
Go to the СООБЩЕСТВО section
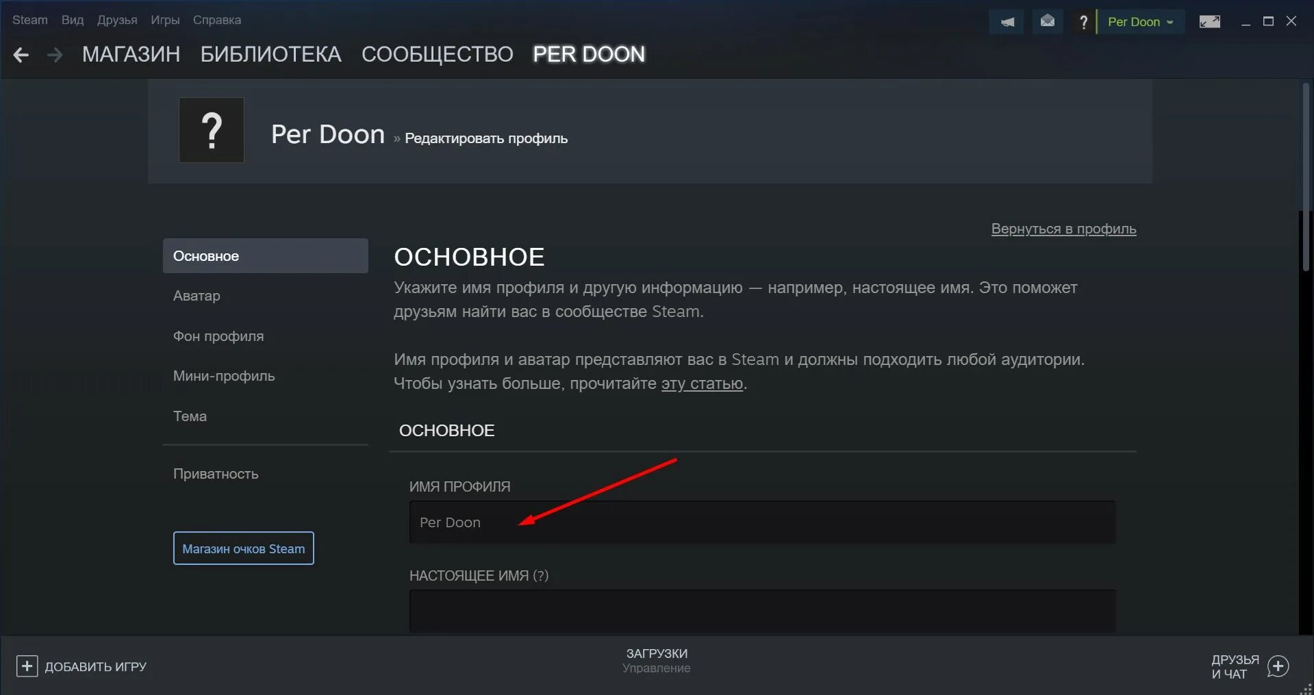pos(438,54)
